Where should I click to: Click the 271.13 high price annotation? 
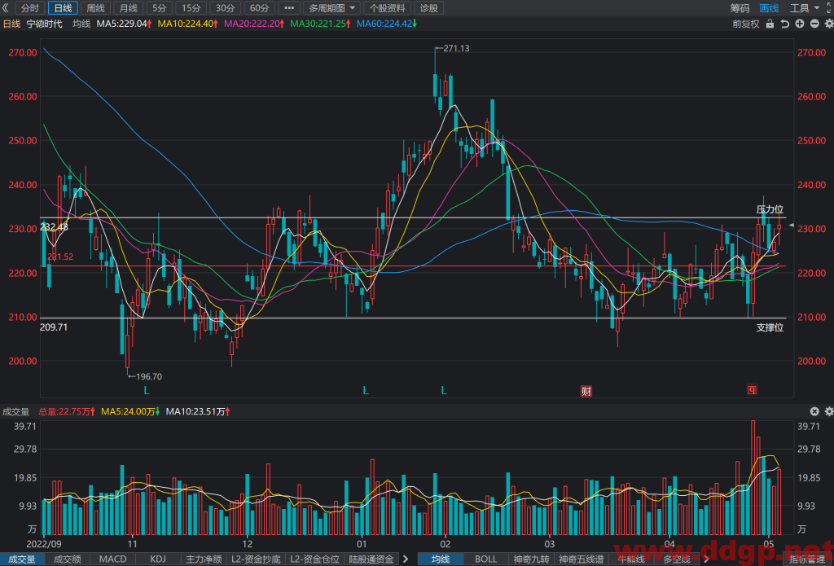(453, 48)
